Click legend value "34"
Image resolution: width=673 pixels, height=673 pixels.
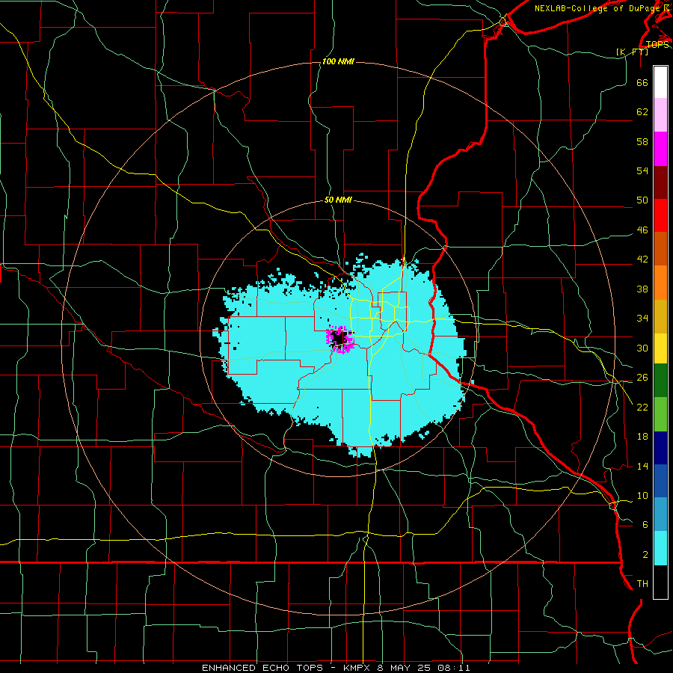[642, 319]
